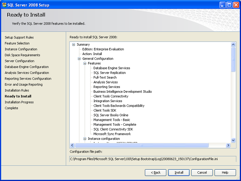Select Client Tools Backwards Compatibility item

pos(119,106)
